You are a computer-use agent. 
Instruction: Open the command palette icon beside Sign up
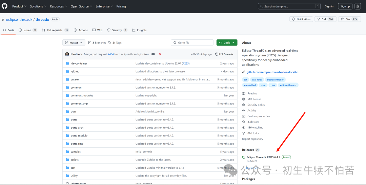358,6
